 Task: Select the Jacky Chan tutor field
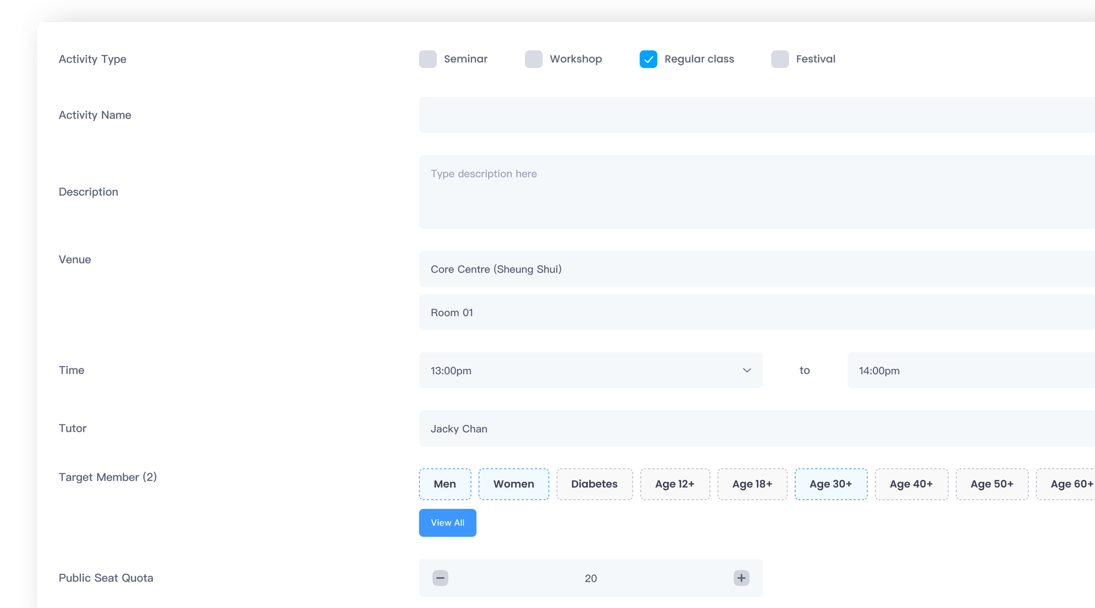(x=756, y=428)
